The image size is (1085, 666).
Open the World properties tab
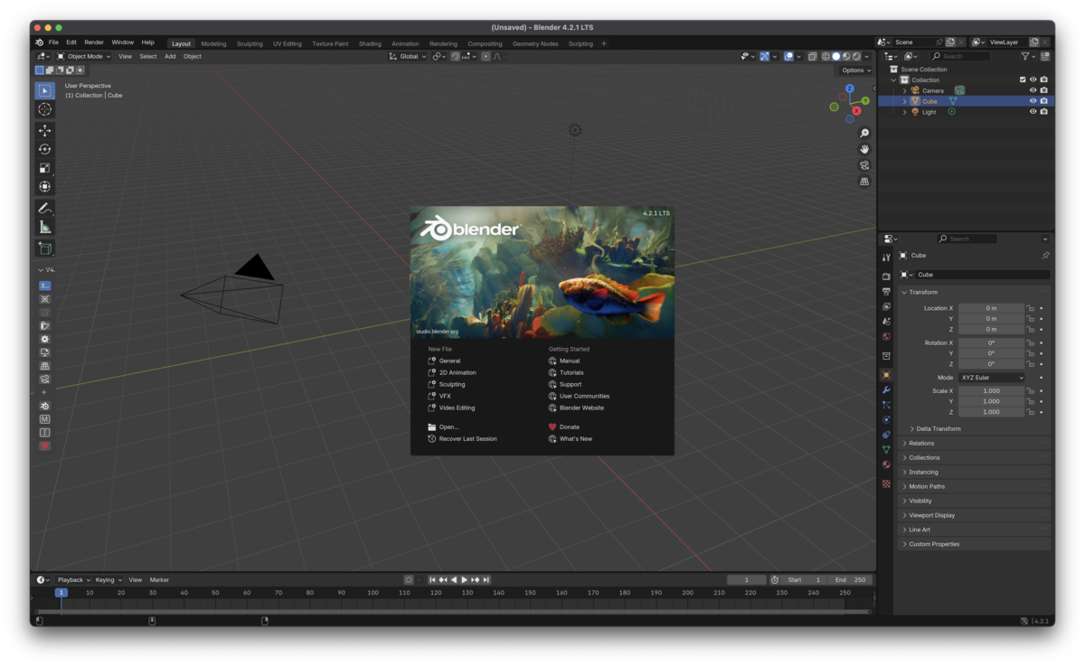point(886,337)
